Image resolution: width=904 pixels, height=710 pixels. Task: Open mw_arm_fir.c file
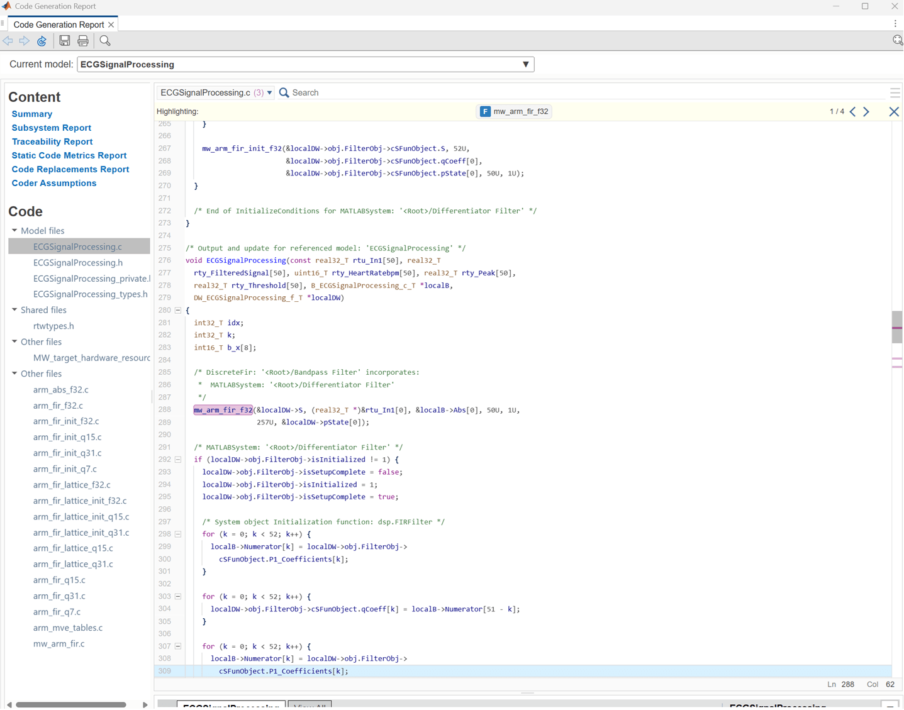click(59, 643)
